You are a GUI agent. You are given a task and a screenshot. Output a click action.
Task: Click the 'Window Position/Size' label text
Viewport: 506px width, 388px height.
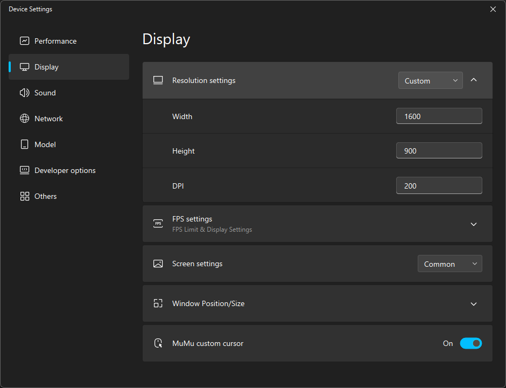click(208, 303)
